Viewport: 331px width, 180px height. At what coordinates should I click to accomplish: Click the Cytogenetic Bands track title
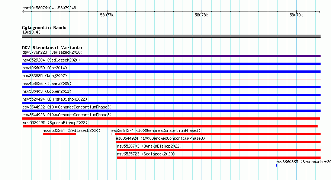44,28
